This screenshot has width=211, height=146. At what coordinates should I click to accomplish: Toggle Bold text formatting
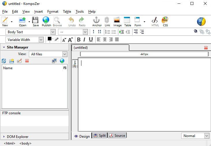coord(79,40)
